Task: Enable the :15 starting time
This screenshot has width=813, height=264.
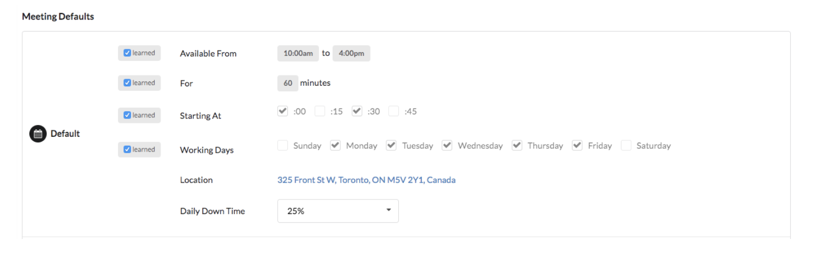Action: tap(320, 111)
